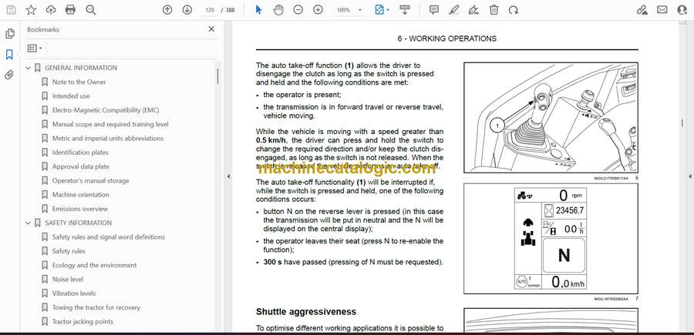Open page thumbnails panel
Image resolution: width=694 pixels, height=335 pixels.
coord(10,34)
